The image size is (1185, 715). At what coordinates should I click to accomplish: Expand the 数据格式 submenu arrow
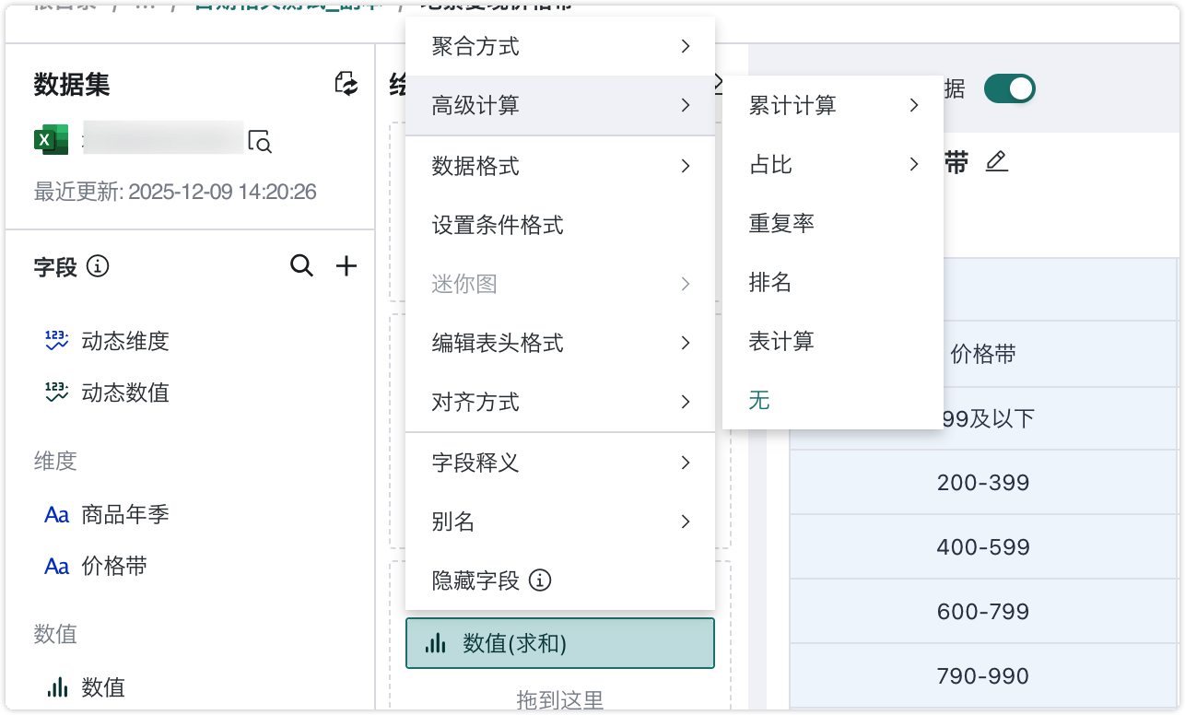686,166
